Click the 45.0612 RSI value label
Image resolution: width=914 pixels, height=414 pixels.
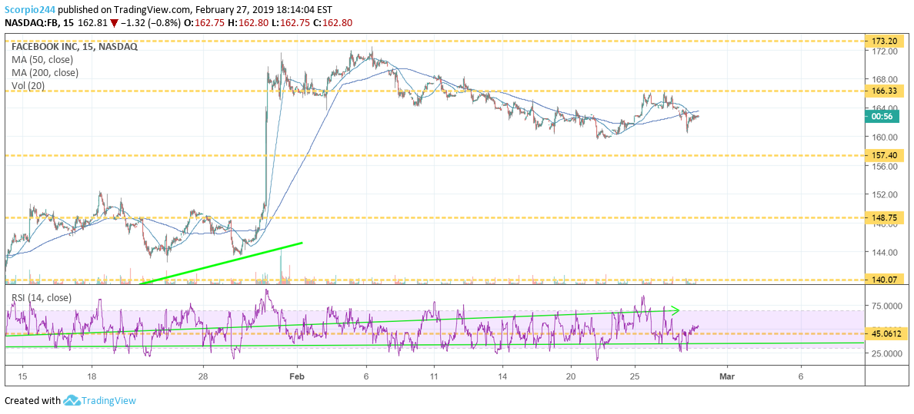point(886,333)
